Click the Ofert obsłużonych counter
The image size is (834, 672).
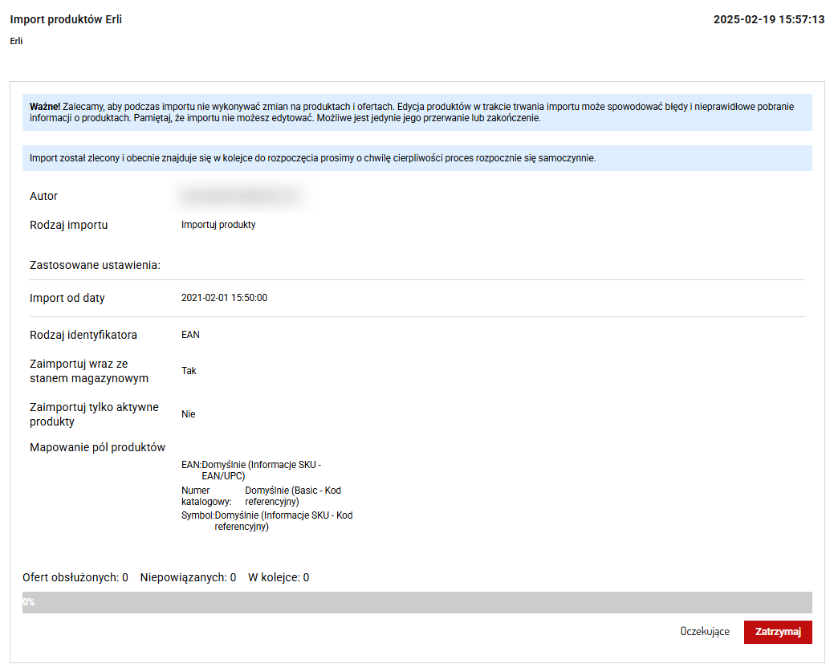(75, 577)
